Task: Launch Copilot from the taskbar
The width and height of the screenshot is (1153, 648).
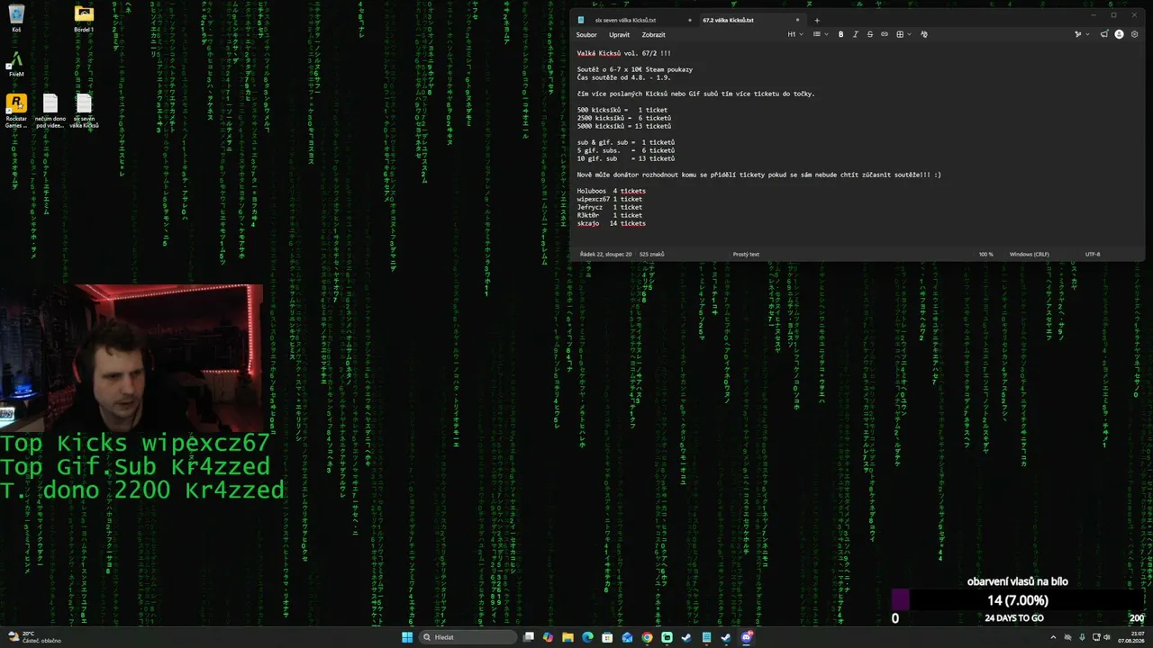Action: 548,637
